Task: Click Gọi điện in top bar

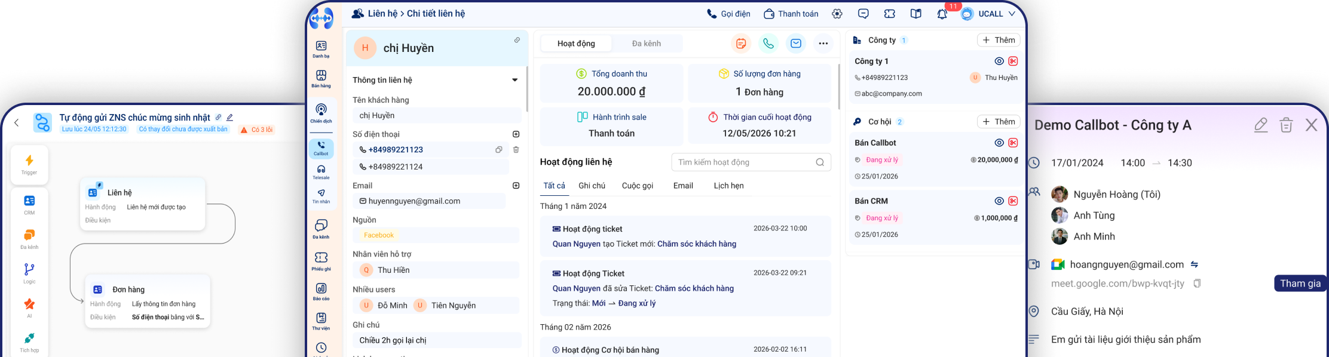Action: pyautogui.click(x=728, y=14)
